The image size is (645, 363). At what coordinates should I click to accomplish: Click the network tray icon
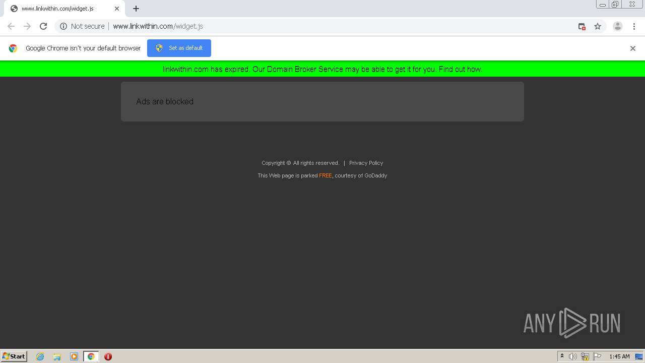click(585, 356)
